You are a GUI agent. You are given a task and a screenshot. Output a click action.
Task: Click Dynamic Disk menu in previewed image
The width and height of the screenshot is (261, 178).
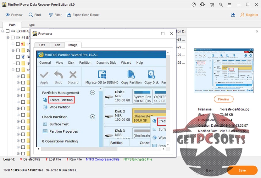point(106,63)
